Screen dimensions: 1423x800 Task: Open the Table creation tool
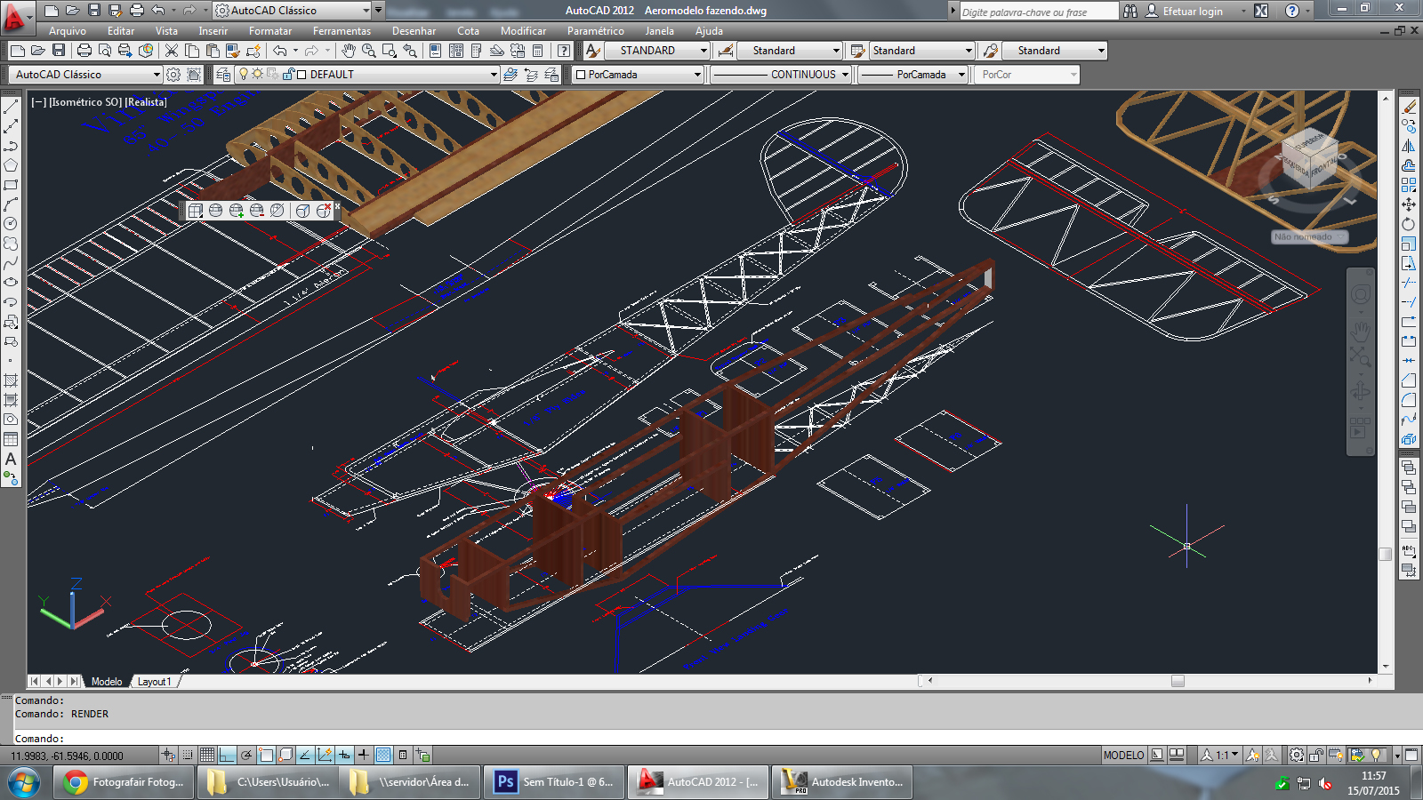coord(12,438)
